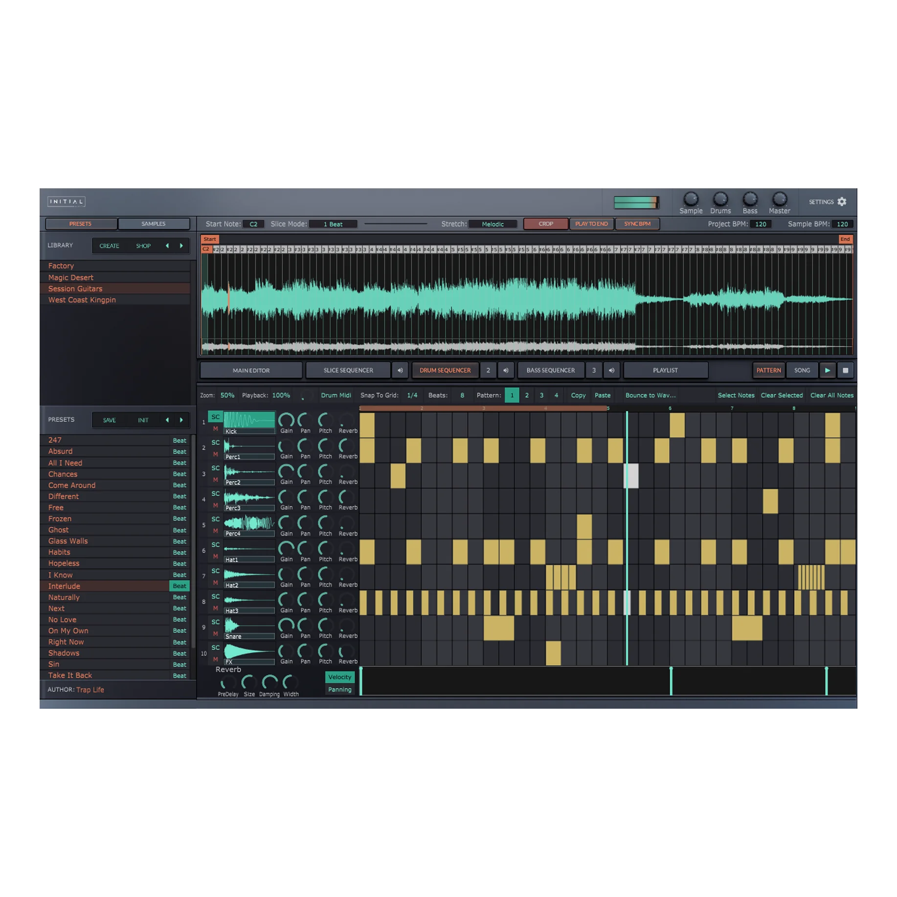The image size is (897, 897).
Task: Go to previous preset with left arrow
Action: point(167,420)
